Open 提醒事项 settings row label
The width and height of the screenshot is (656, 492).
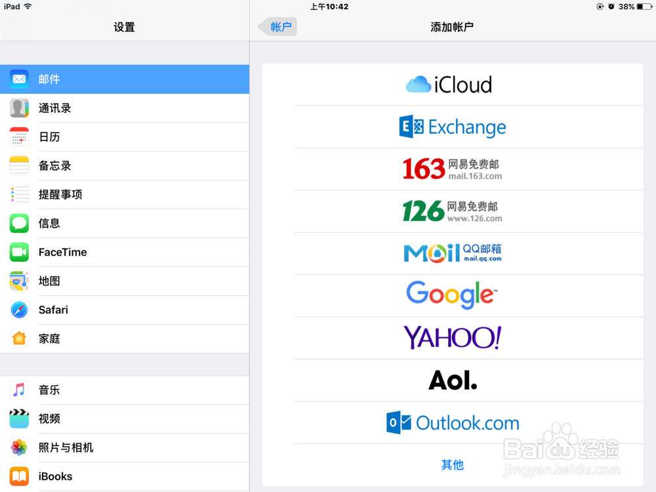click(x=60, y=195)
